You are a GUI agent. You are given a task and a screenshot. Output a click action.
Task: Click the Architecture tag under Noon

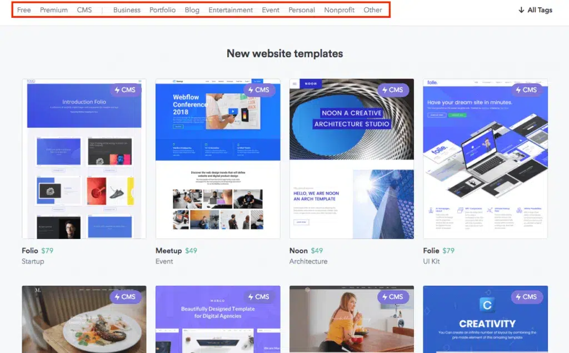[308, 261]
